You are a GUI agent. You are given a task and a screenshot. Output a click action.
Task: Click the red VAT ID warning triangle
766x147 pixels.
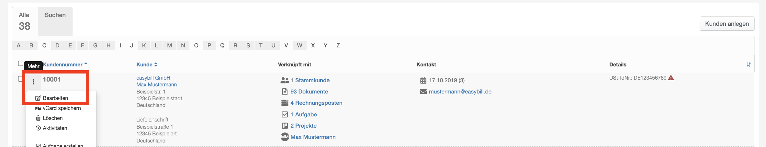pyautogui.click(x=671, y=78)
